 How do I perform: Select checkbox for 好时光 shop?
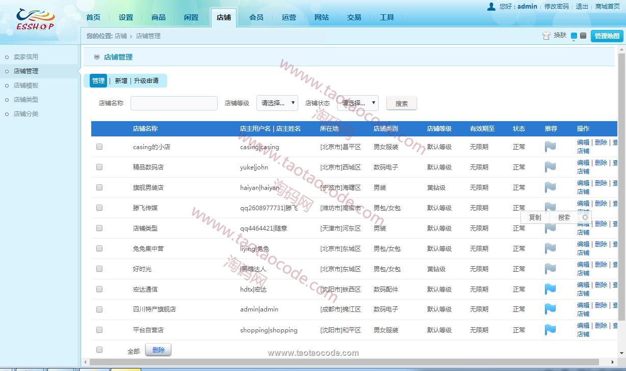click(x=99, y=269)
